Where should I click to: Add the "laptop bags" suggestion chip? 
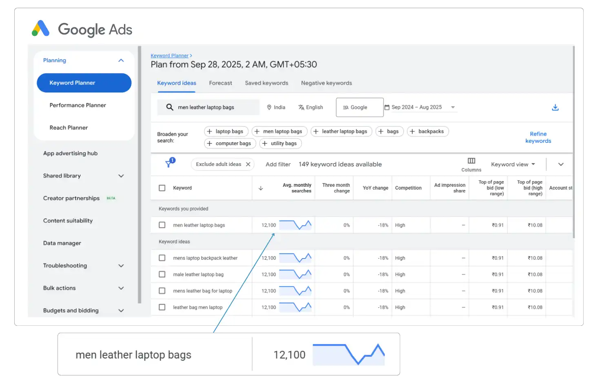tap(226, 131)
